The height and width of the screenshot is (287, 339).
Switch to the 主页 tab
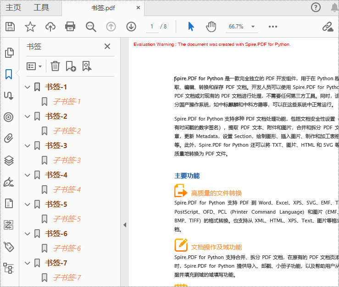pos(13,7)
